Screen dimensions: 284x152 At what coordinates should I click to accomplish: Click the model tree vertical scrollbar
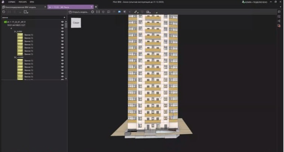click(x=66, y=36)
